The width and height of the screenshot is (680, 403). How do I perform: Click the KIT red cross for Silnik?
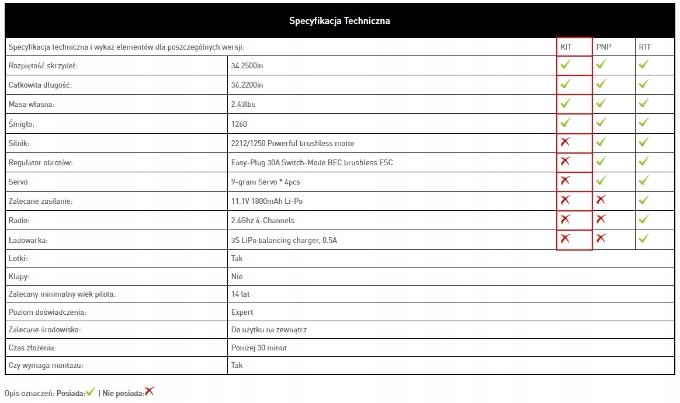[x=565, y=143]
